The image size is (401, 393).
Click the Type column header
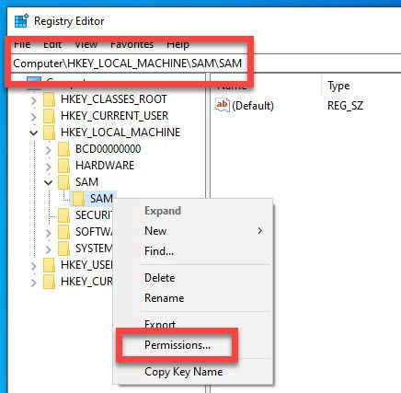tap(338, 86)
